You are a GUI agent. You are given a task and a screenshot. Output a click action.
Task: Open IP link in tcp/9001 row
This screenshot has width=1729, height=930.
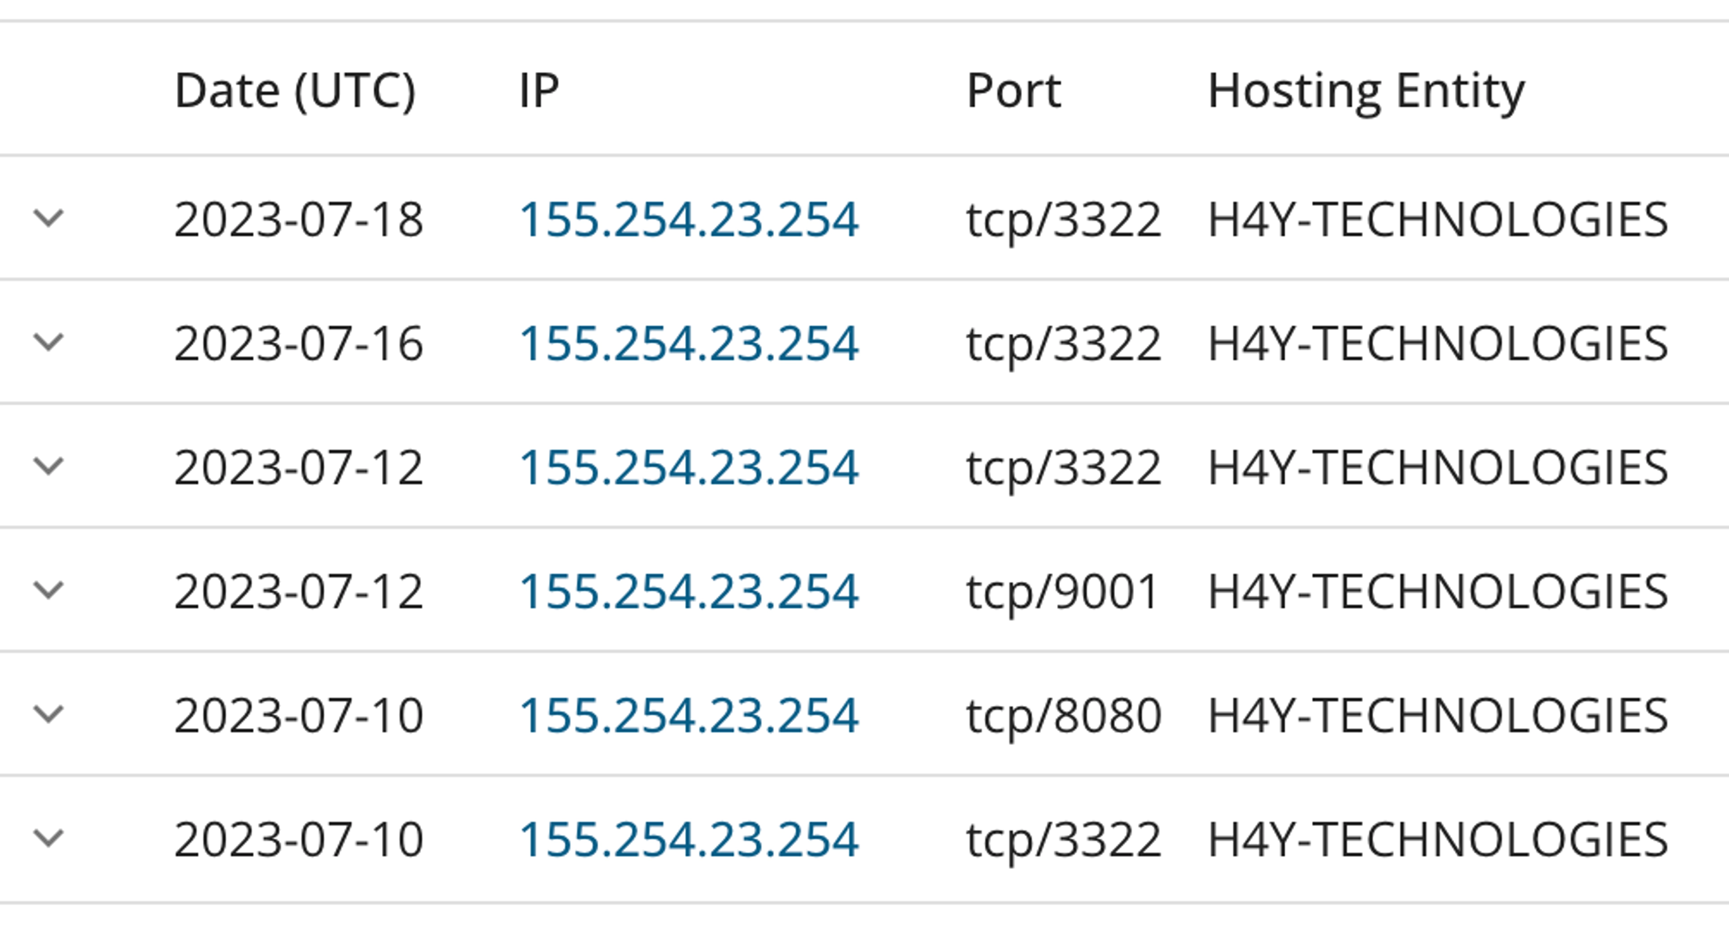point(688,592)
